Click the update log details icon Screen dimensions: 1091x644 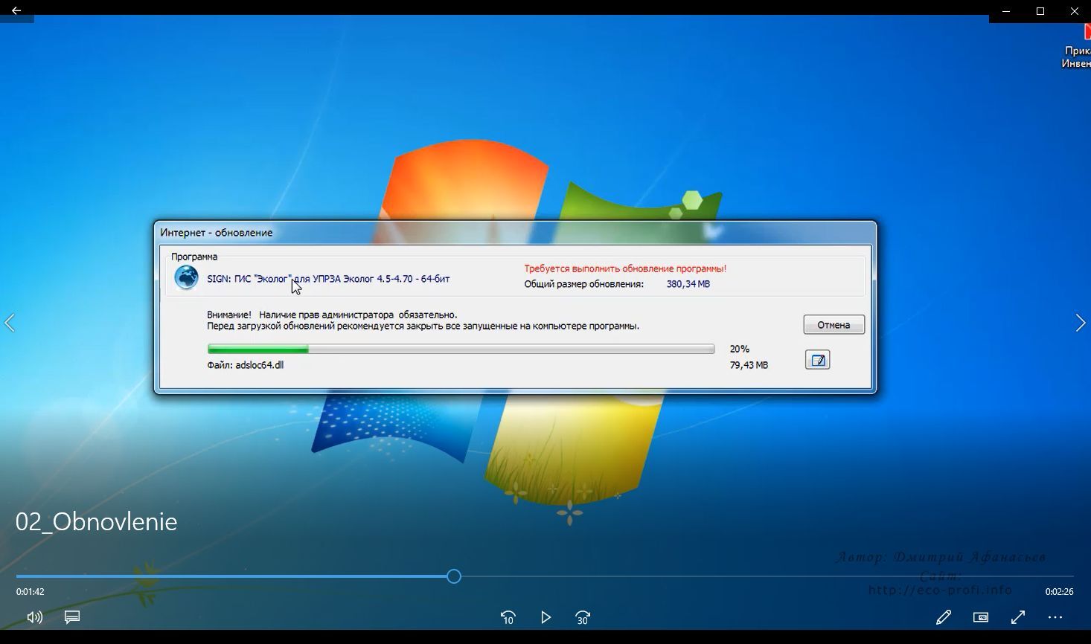[817, 361]
